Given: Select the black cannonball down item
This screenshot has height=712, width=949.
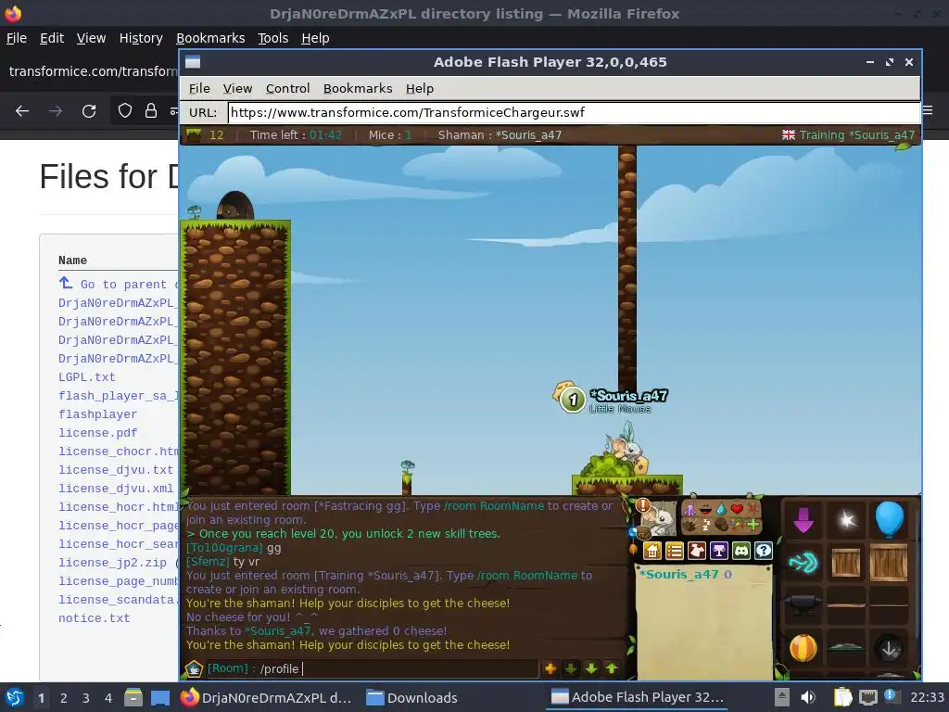Looking at the screenshot, I should [x=889, y=649].
